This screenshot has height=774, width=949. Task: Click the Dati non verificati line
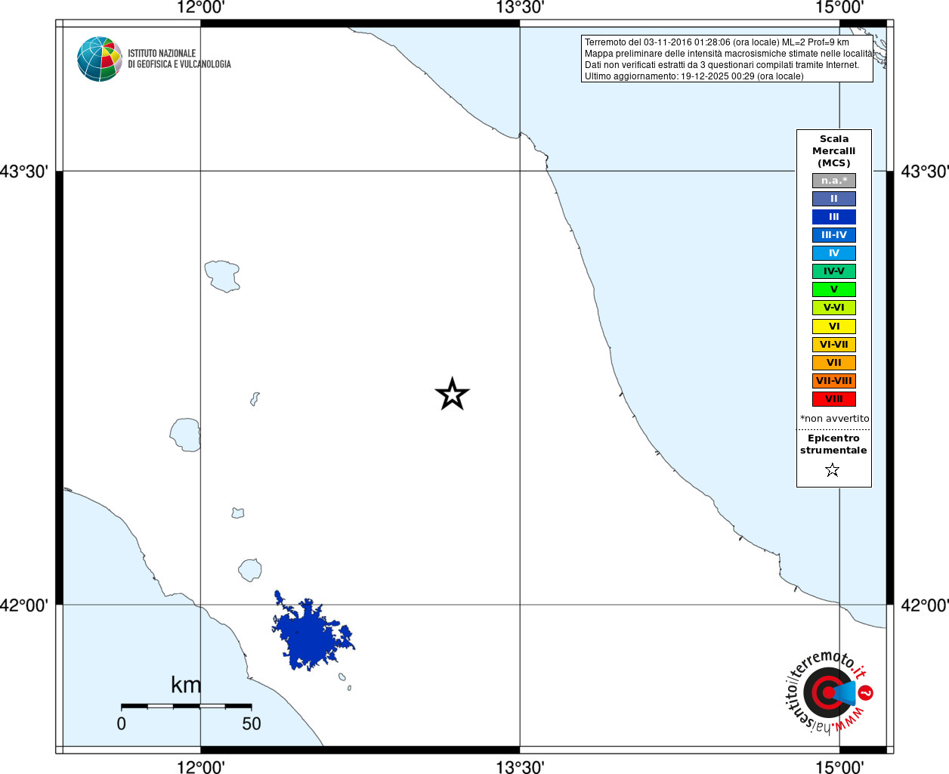(x=722, y=65)
